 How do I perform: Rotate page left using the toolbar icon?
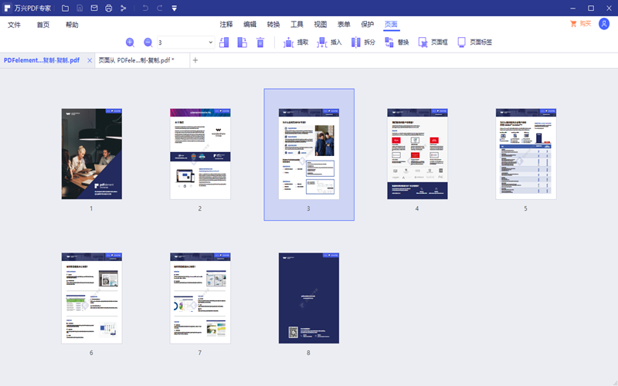tap(224, 42)
